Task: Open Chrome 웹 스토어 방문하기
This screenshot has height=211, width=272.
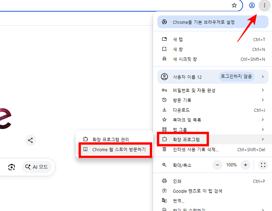Action: 114,149
